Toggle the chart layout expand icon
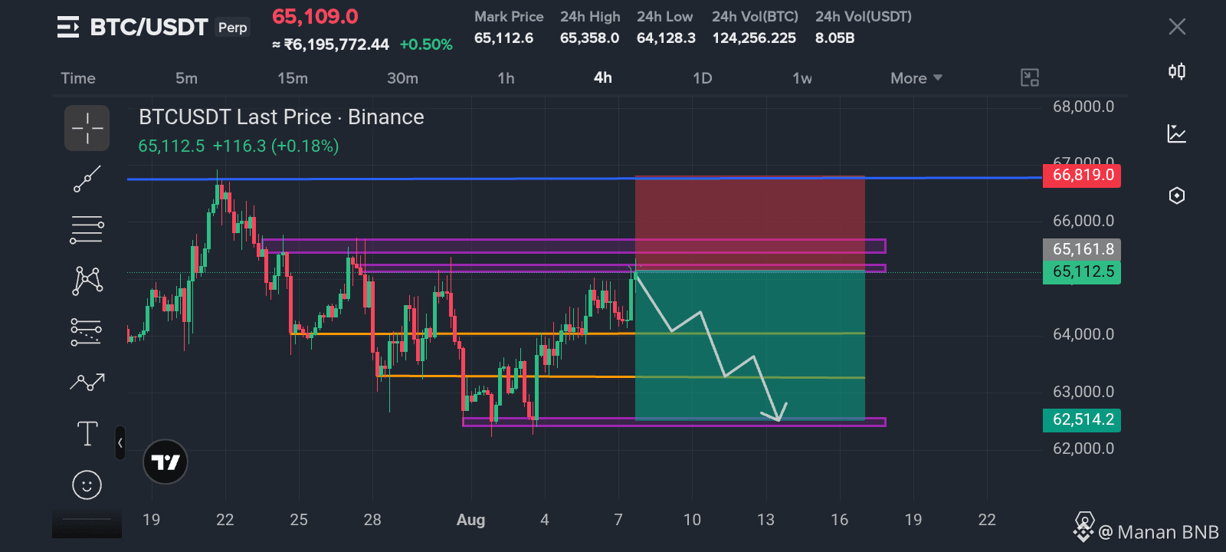Viewport: 1226px width, 552px height. (x=1030, y=77)
